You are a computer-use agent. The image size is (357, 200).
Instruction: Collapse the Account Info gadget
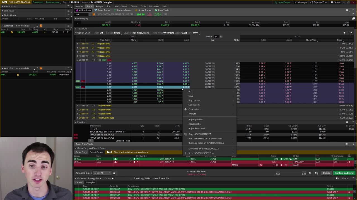(2, 6)
